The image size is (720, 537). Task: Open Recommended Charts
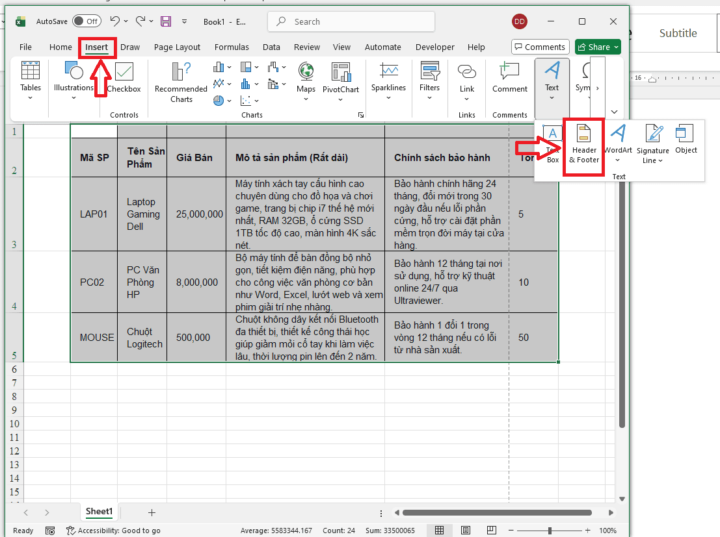click(x=181, y=82)
